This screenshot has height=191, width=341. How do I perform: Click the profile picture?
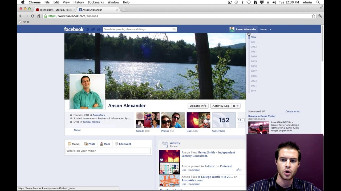tap(87, 92)
